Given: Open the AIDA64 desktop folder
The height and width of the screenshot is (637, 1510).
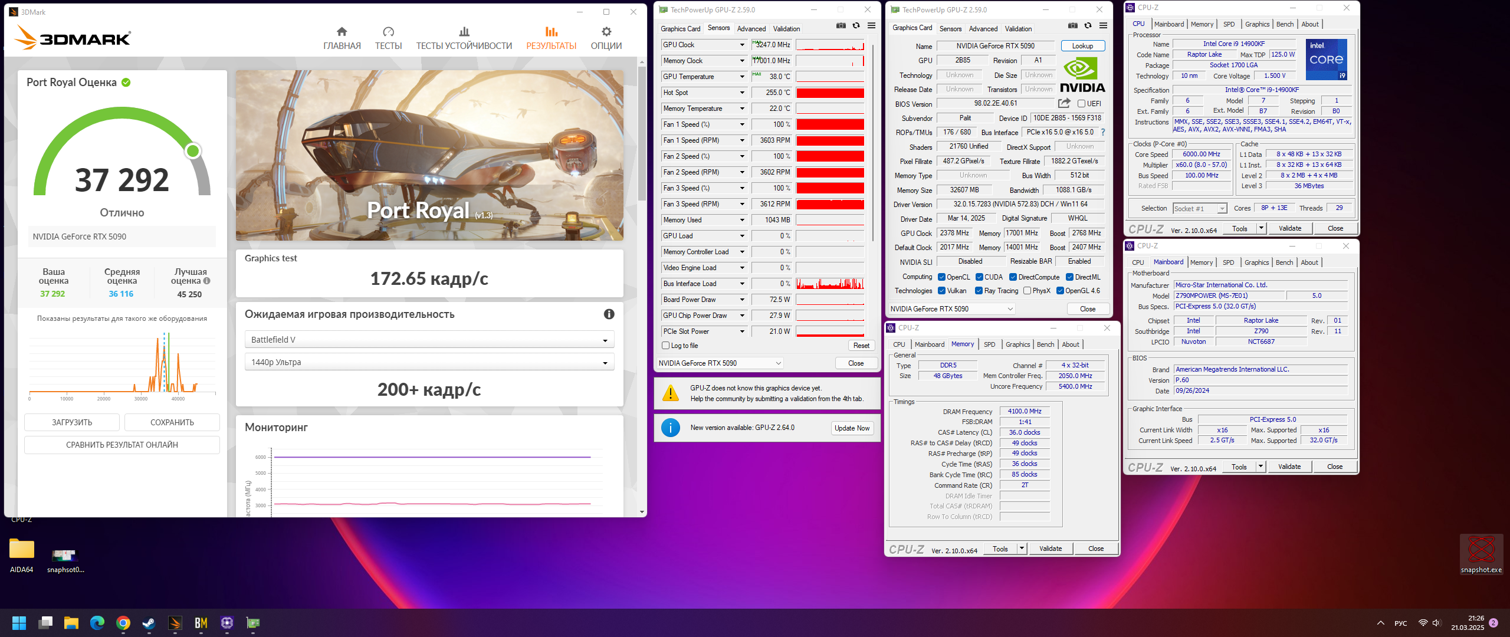Looking at the screenshot, I should coord(22,556).
